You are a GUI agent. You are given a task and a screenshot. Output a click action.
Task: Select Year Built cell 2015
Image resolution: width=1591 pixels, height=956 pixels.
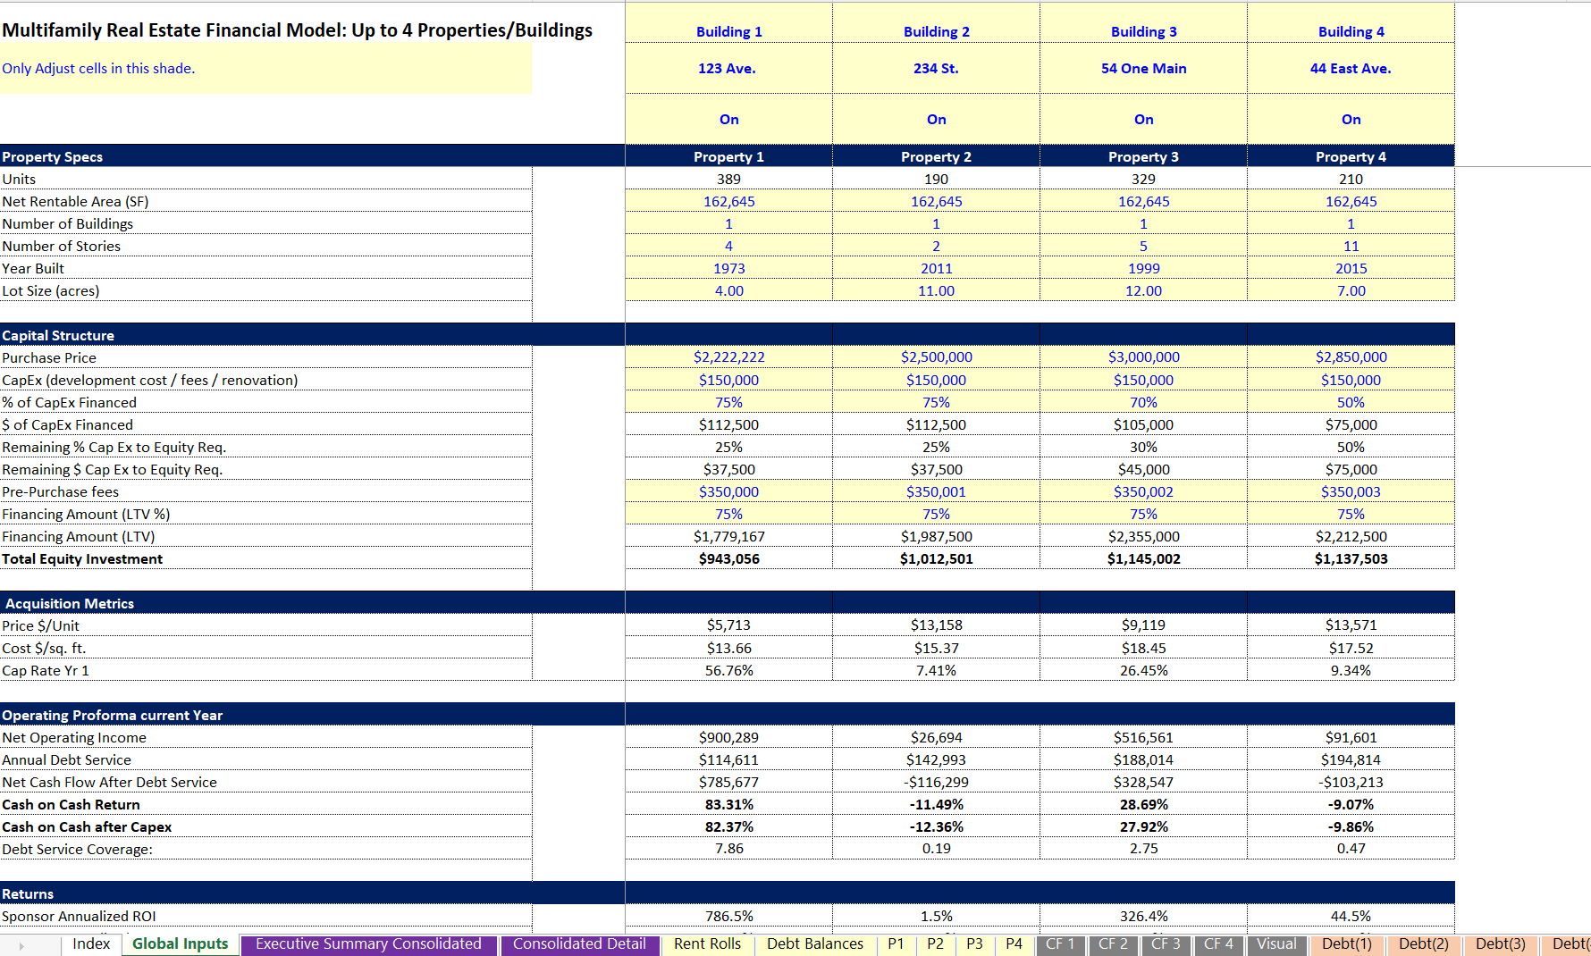tap(1351, 268)
